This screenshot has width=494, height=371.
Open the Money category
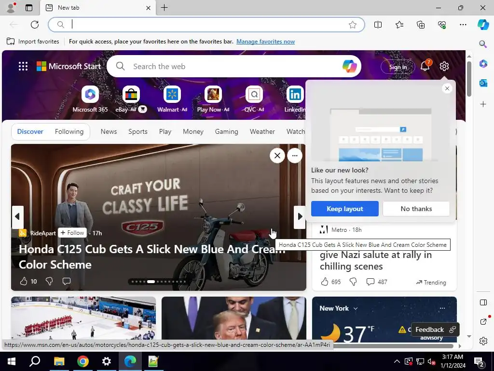193,131
